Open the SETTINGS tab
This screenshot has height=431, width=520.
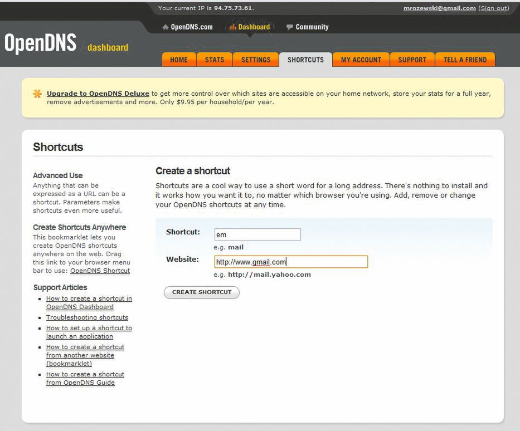pyautogui.click(x=256, y=60)
